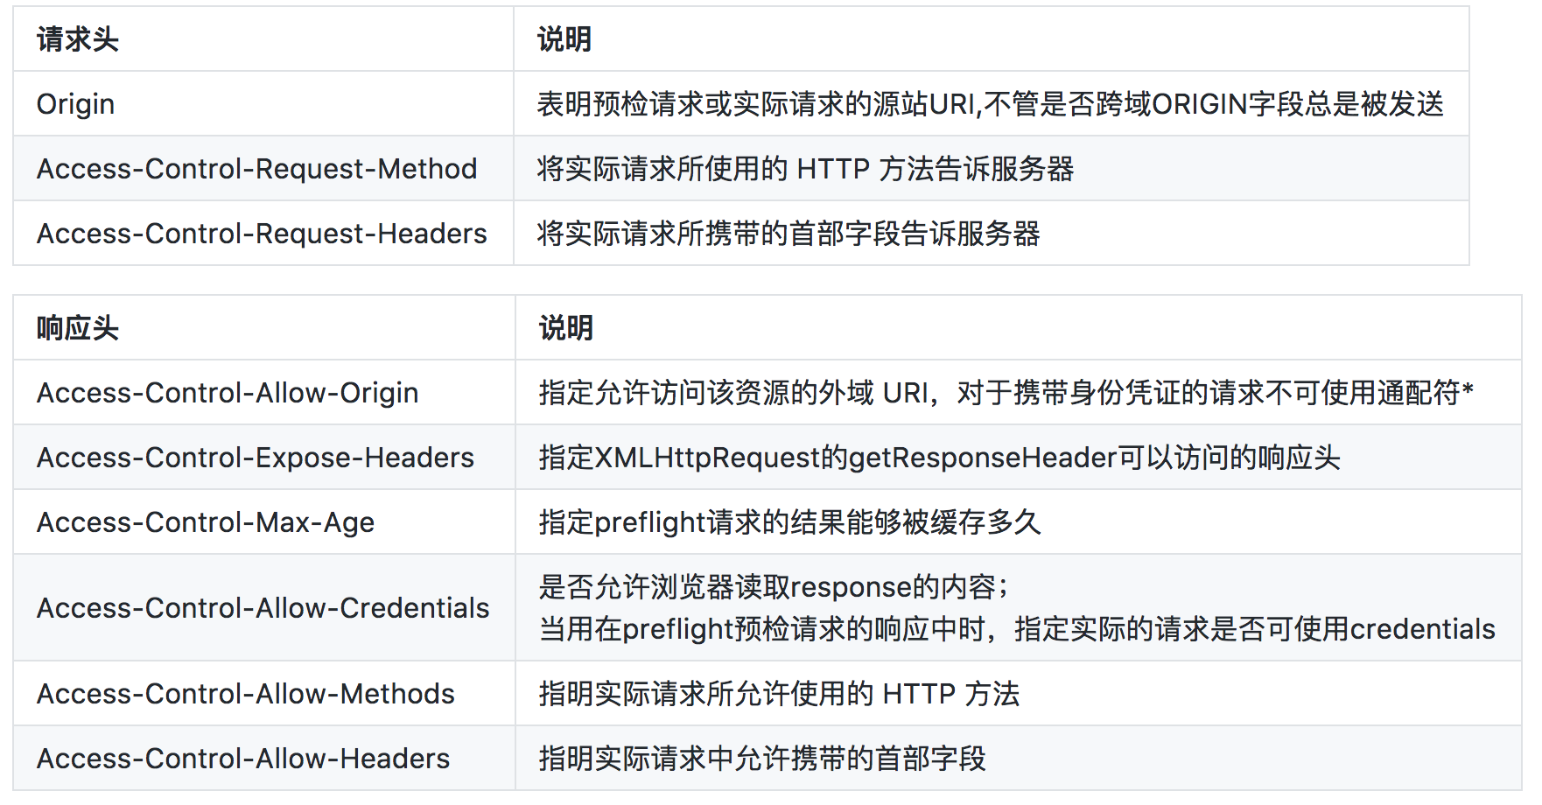Select the Access-Control-Expose-Headers cell

pos(256,458)
